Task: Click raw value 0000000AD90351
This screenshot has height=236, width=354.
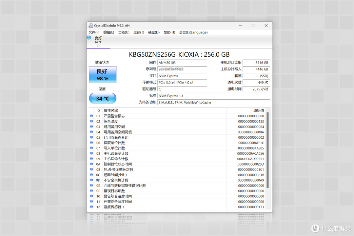Action: click(x=251, y=159)
